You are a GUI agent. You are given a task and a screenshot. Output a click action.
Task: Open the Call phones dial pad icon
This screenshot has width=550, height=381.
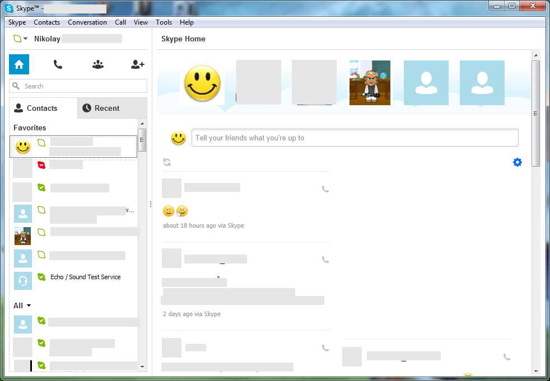pyautogui.click(x=58, y=64)
